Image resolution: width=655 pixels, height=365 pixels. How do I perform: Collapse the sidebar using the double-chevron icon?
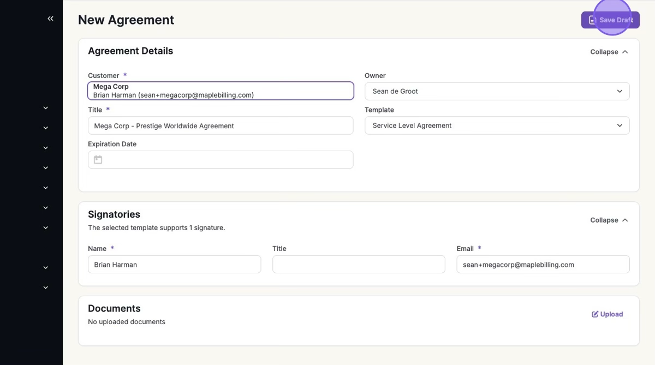point(50,19)
